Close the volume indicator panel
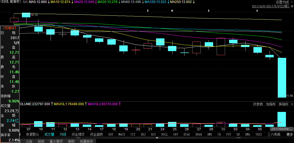The image size is (294, 143). pyautogui.click(x=292, y=104)
